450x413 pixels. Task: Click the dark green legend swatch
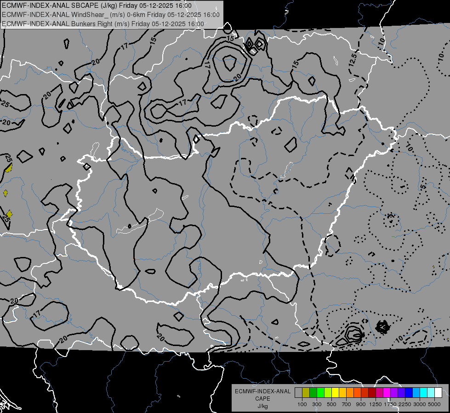313,393
